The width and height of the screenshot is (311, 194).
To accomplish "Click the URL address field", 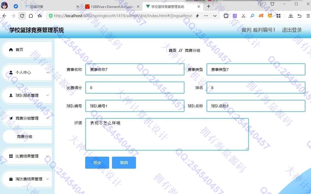I will [x=123, y=16].
